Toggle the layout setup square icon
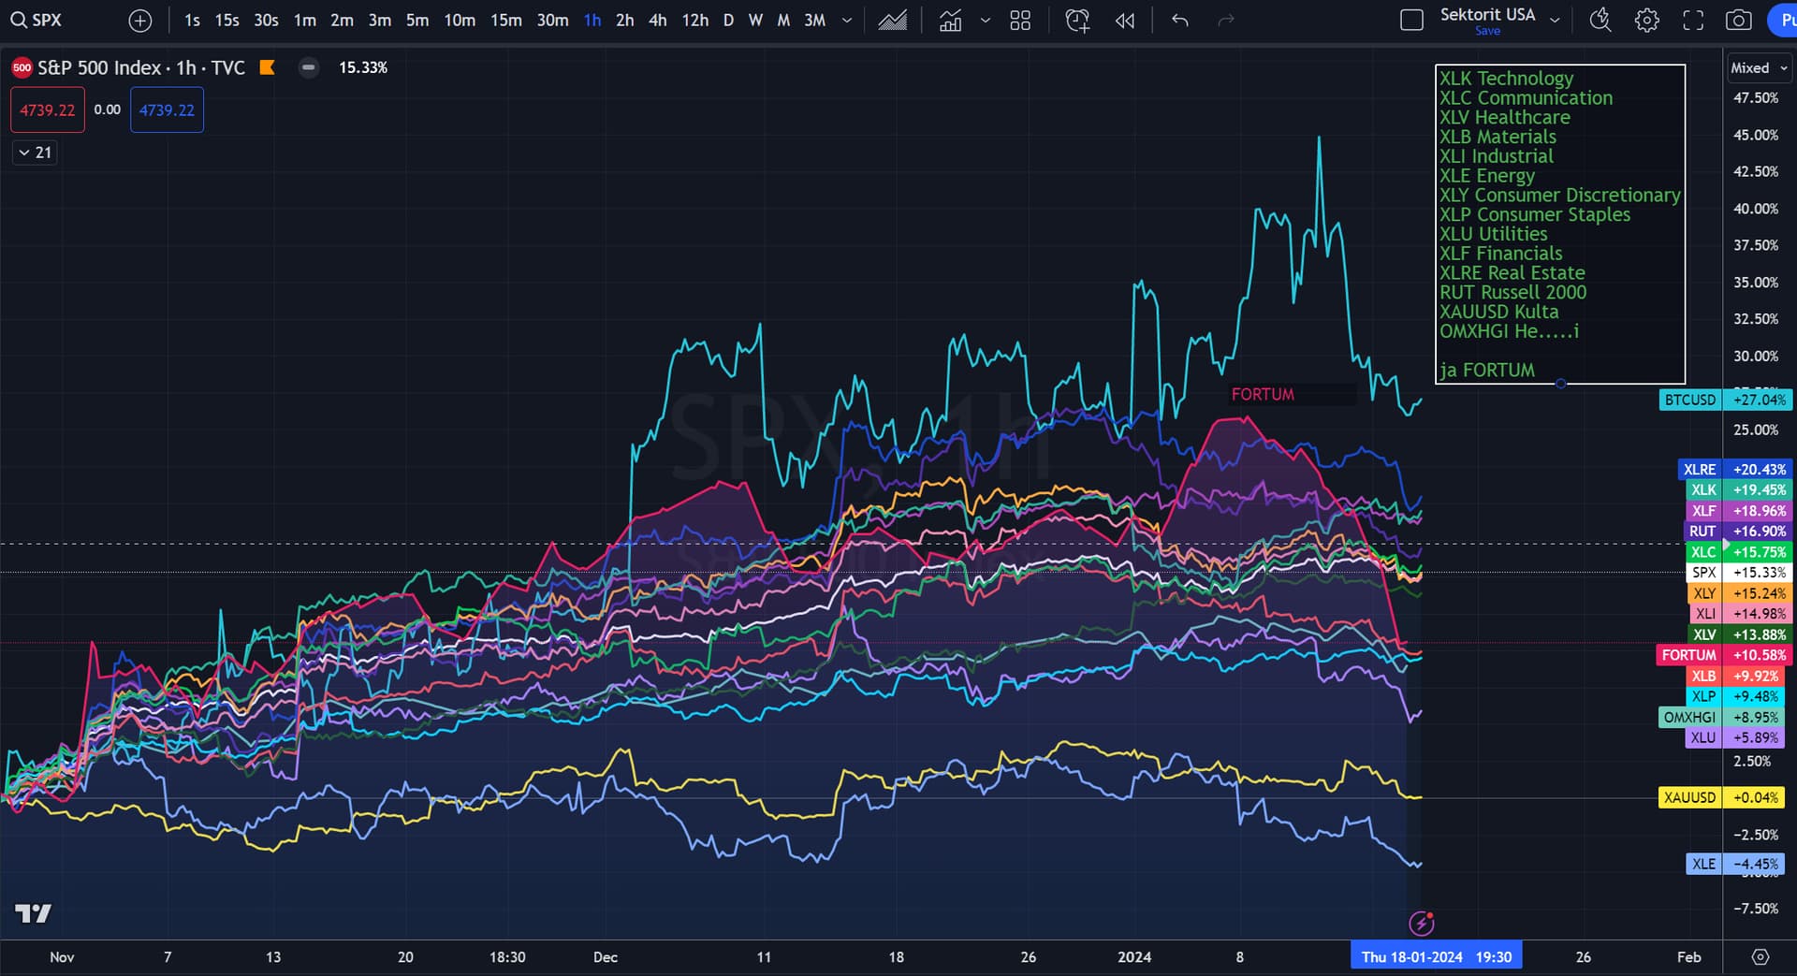Viewport: 1797px width, 976px height. 1411,20
